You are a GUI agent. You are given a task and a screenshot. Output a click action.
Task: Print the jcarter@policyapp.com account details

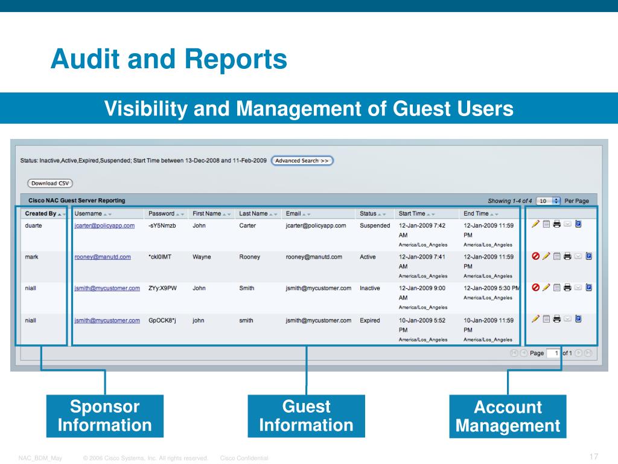click(x=557, y=224)
